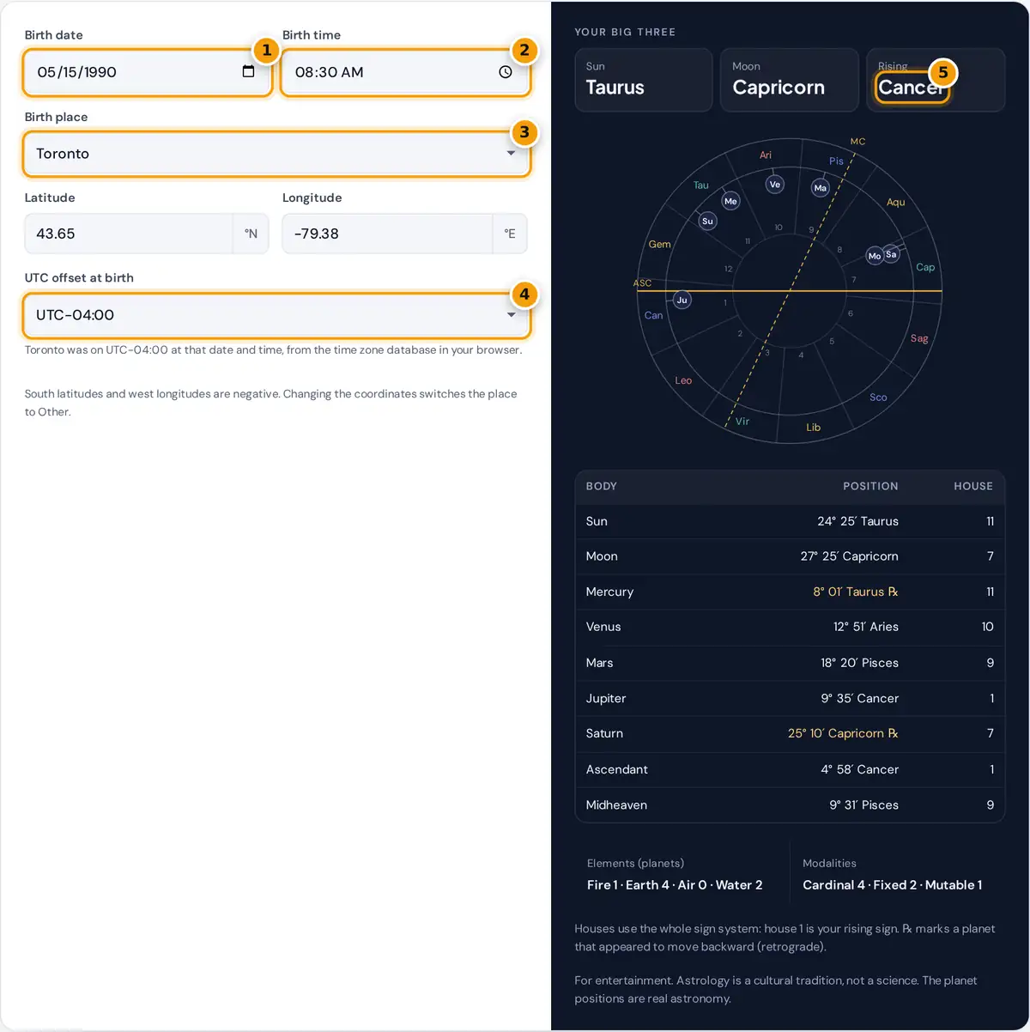This screenshot has height=1032, width=1030.
Task: Select the Ve planet marker on the chart wheel
Action: click(775, 184)
